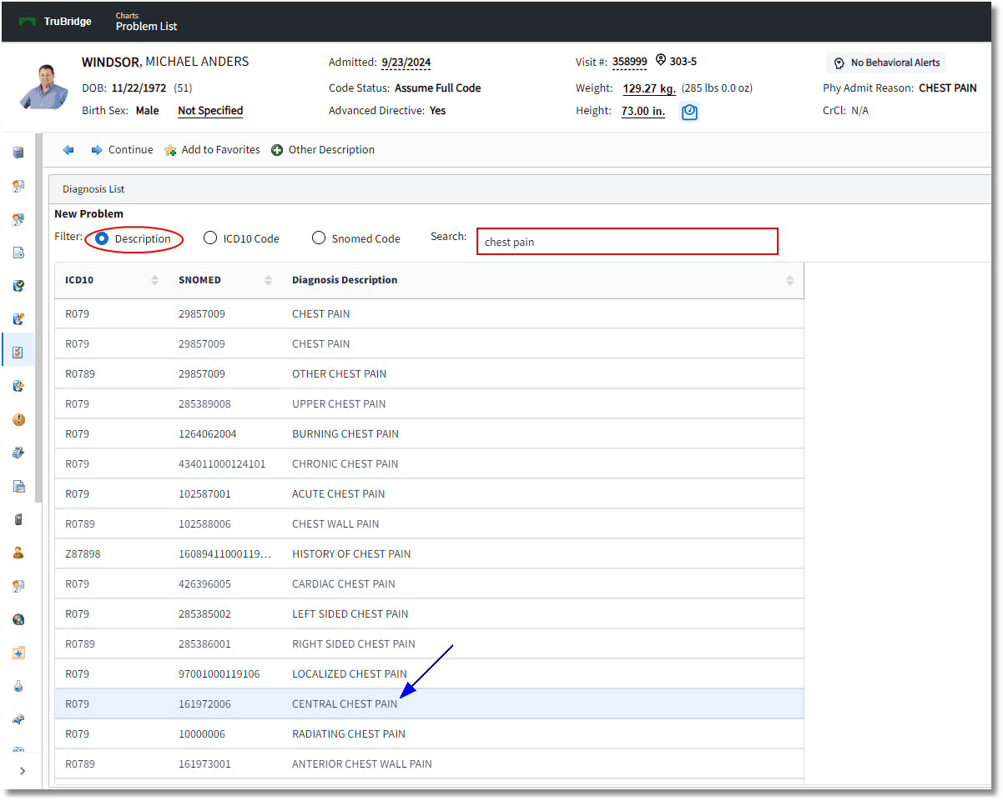Viewport: 1003px width, 801px height.
Task: Click the location pin next to 303-5
Action: (x=661, y=60)
